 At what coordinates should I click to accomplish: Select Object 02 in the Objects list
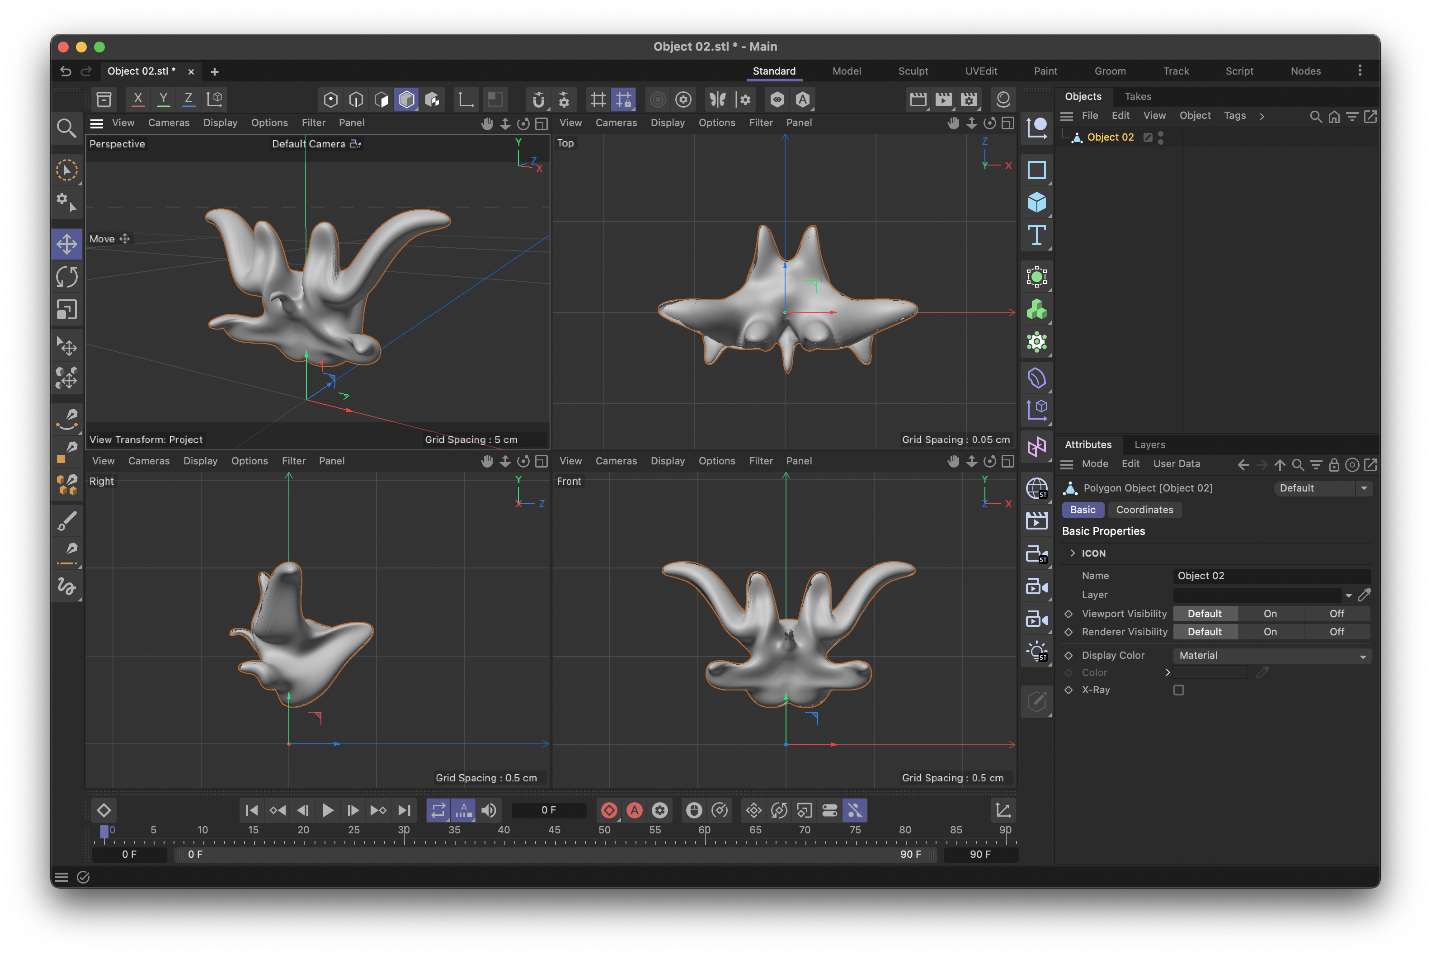1110,137
